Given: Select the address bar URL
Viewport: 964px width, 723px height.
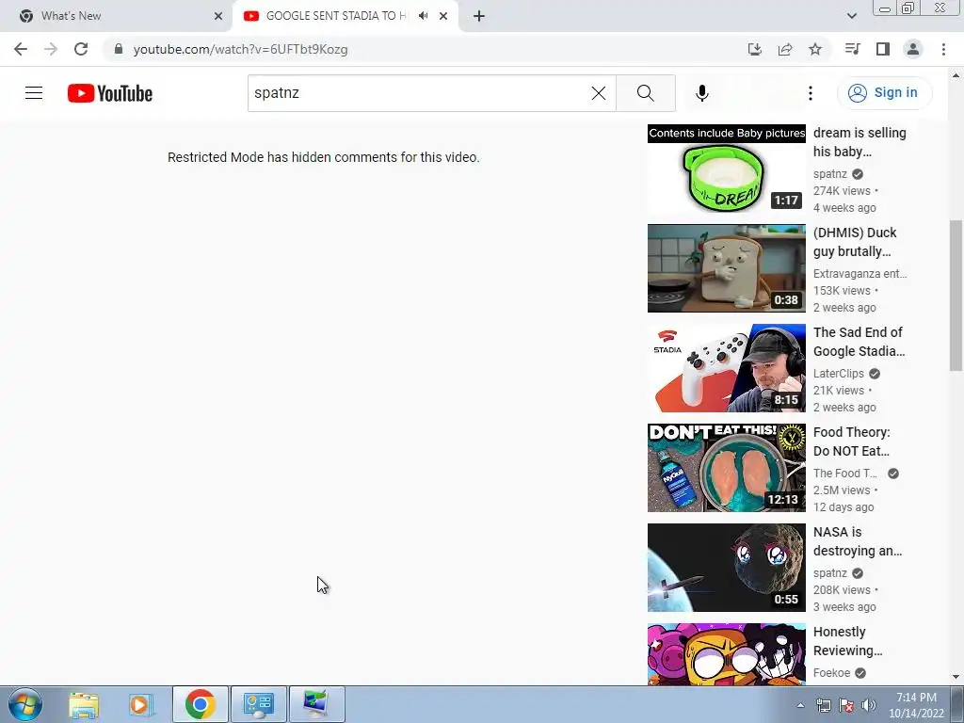Looking at the screenshot, I should coord(240,49).
